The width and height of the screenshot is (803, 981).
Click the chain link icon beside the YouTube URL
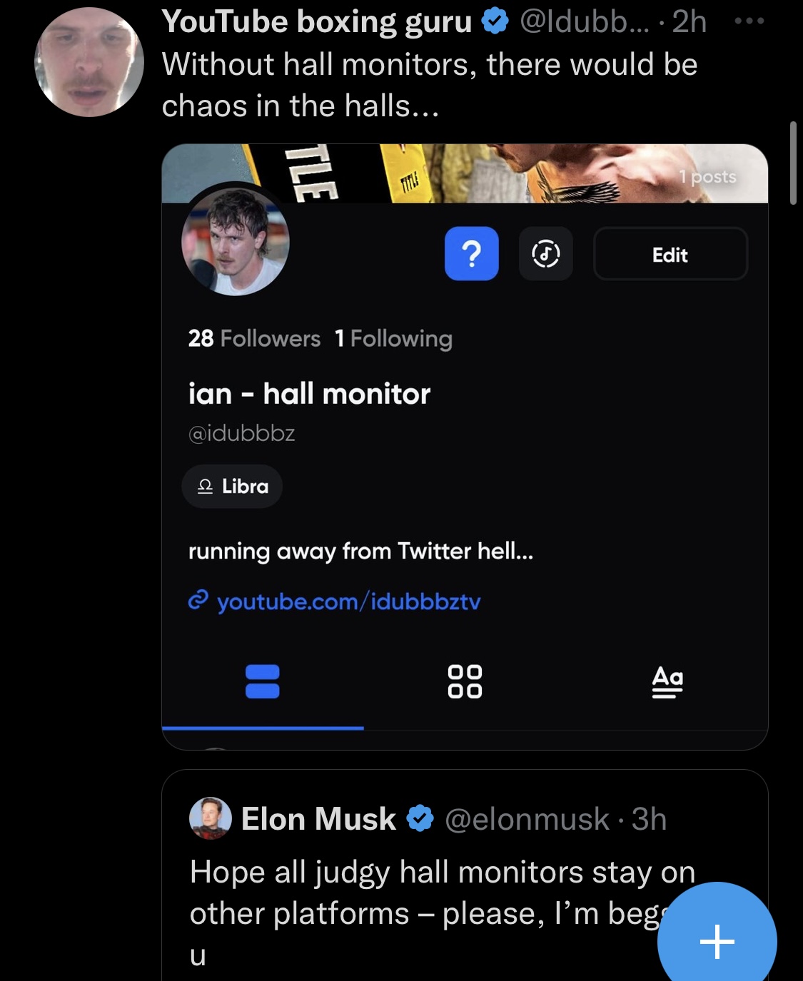(x=198, y=601)
